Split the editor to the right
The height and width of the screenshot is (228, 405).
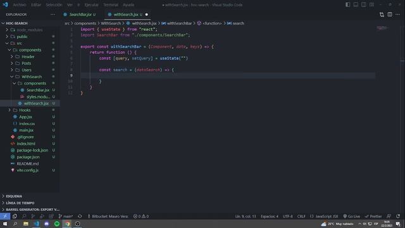tap(390, 15)
